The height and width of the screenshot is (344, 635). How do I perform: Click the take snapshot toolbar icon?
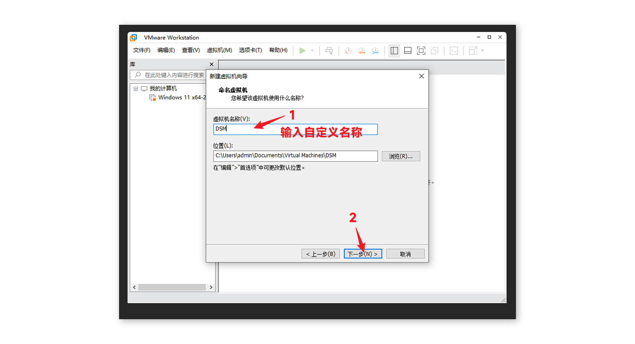pyautogui.click(x=348, y=51)
